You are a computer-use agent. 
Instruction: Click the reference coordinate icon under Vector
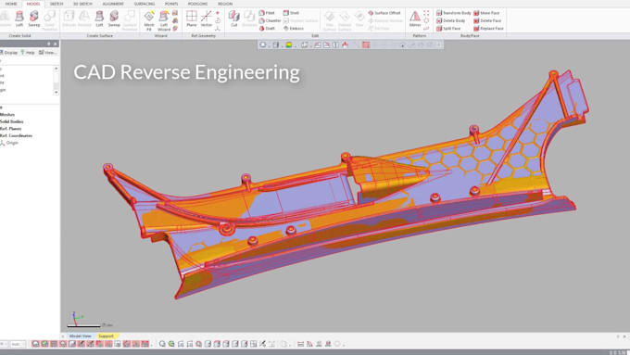click(218, 28)
